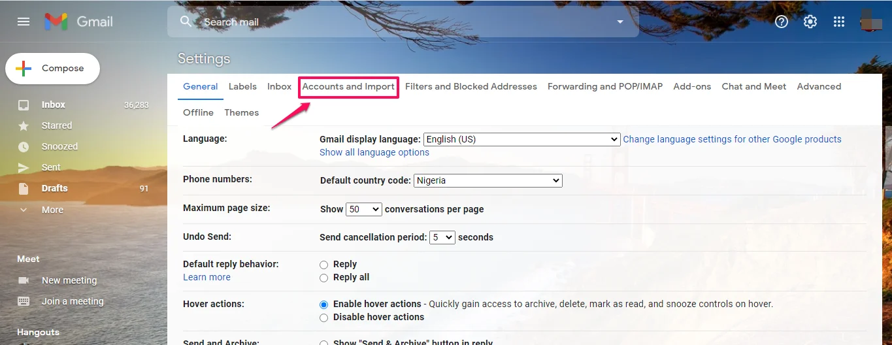Open Gmail display language dropdown
This screenshot has width=892, height=345.
point(521,139)
